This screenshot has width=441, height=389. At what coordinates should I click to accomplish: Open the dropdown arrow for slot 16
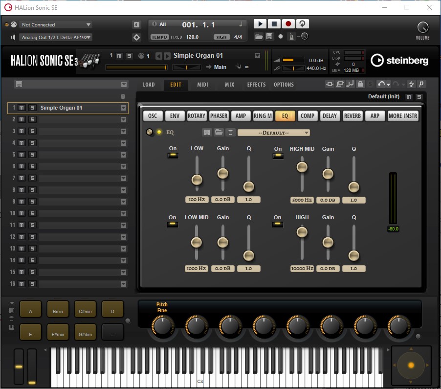tap(123, 284)
